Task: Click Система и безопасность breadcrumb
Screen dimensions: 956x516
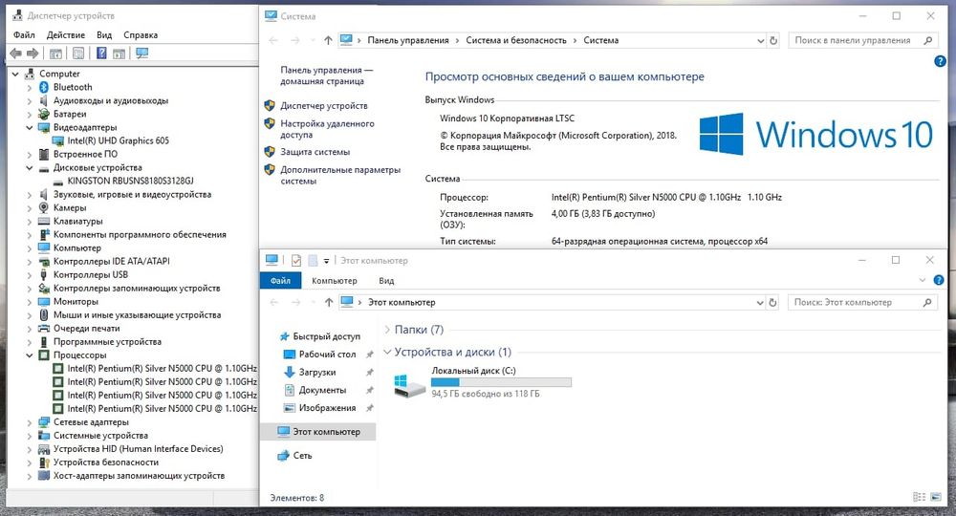Action: [516, 40]
